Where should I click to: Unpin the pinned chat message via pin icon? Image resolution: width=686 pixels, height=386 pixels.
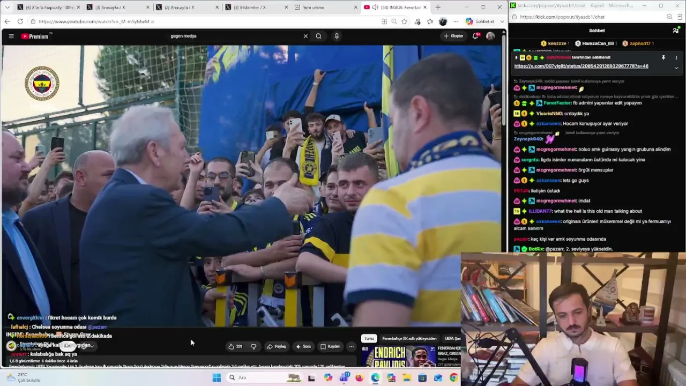tap(663, 57)
